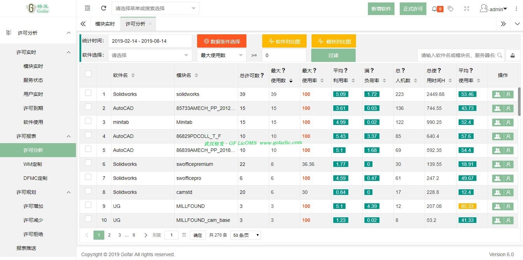Click the 数据条件选择 button

[x=222, y=41]
